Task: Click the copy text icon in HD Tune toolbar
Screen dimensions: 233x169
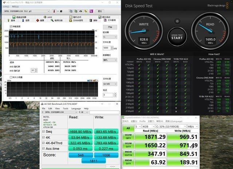Action: click(71, 11)
